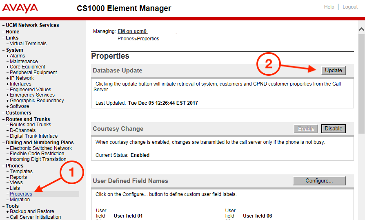Screen dimensions: 365x220
Task: Open Incoming Digit Translation
Action: click(38, 159)
